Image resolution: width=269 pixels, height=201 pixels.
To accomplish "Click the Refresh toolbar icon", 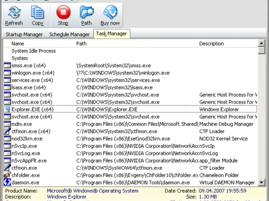I will tap(14, 12).
